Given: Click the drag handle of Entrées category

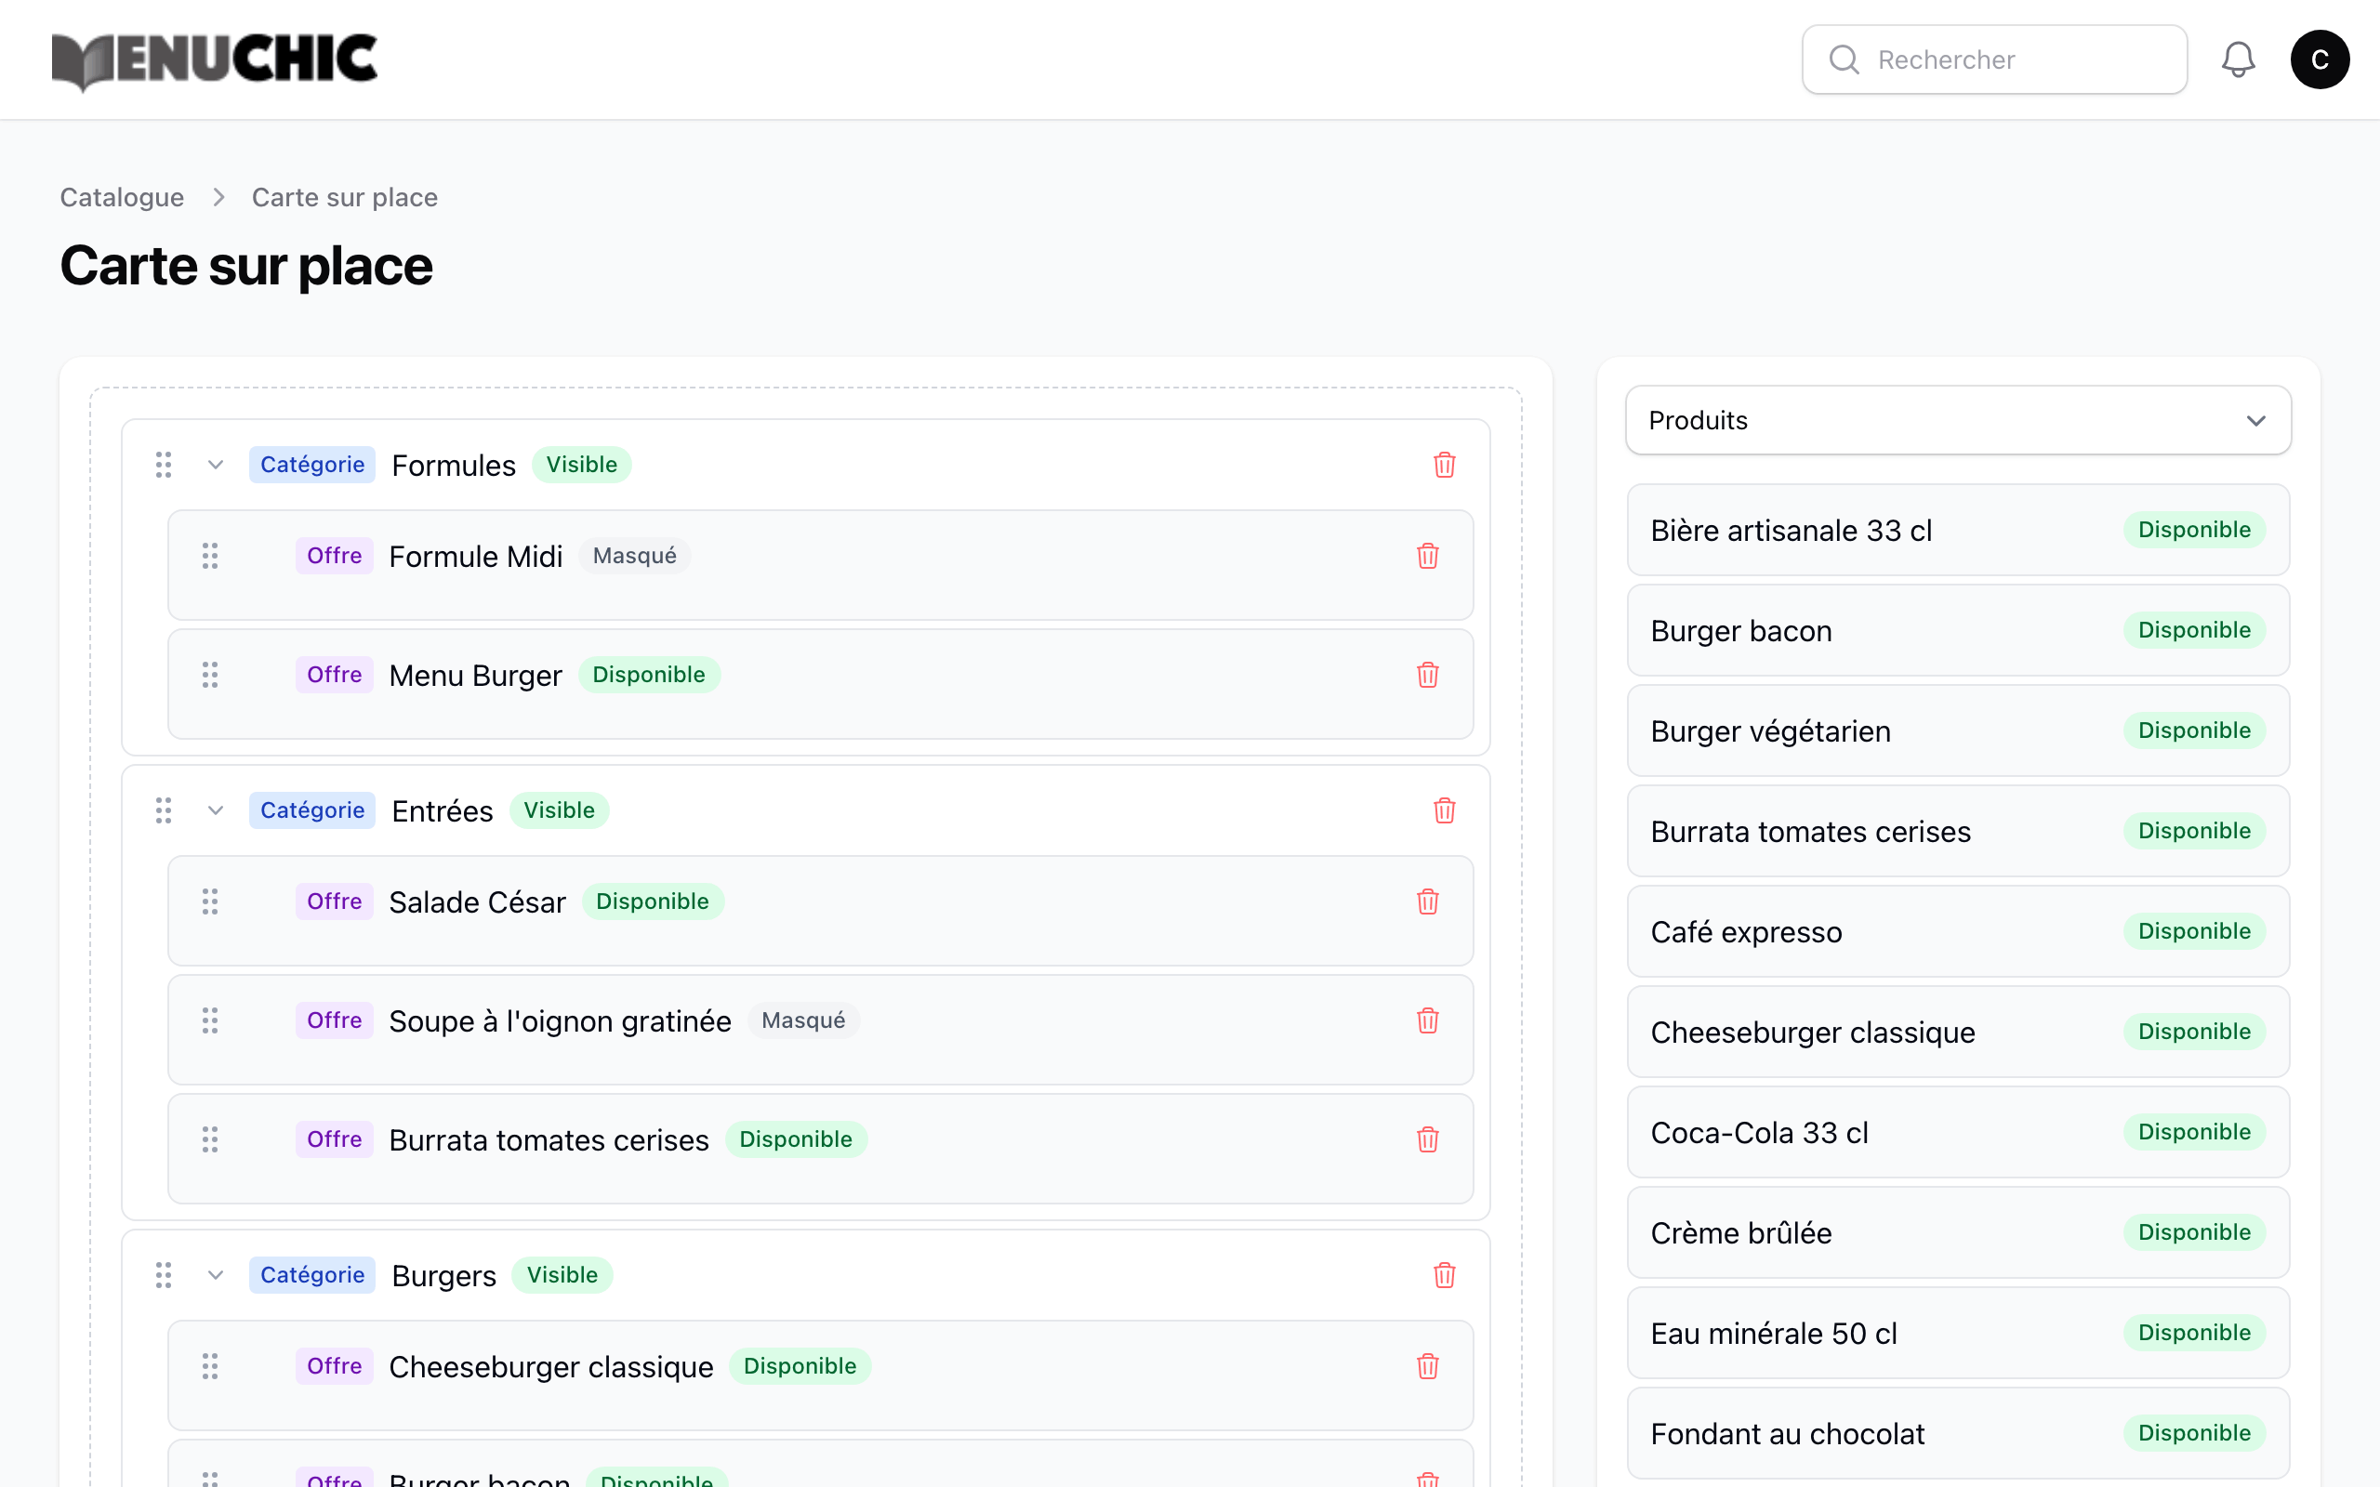Looking at the screenshot, I should [x=164, y=810].
